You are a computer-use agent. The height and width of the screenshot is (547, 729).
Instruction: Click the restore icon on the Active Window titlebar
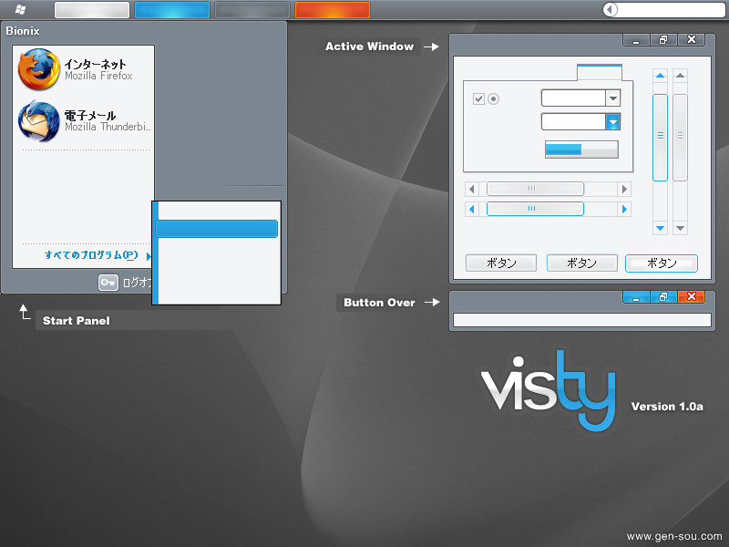pos(662,39)
